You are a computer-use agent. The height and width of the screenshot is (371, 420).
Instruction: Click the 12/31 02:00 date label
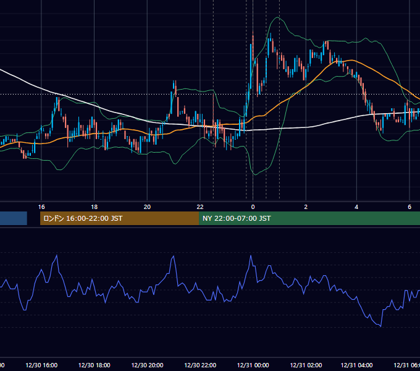click(306, 365)
